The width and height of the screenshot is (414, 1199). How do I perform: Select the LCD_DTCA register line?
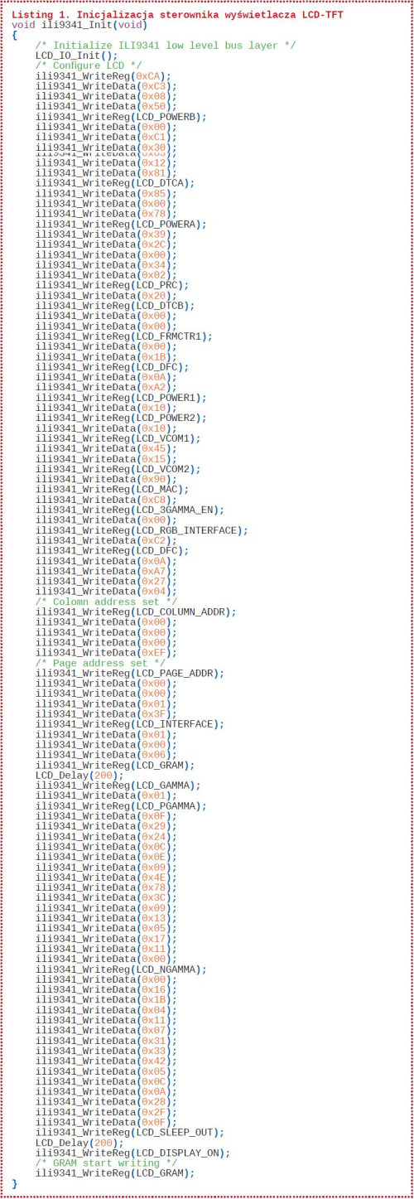click(x=115, y=182)
